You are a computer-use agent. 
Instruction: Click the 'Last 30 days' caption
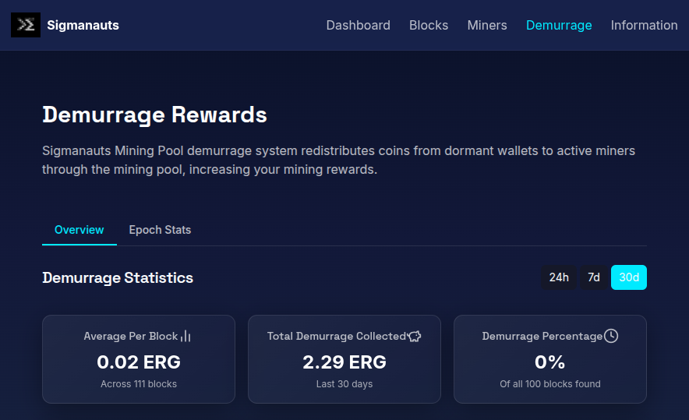pos(344,384)
